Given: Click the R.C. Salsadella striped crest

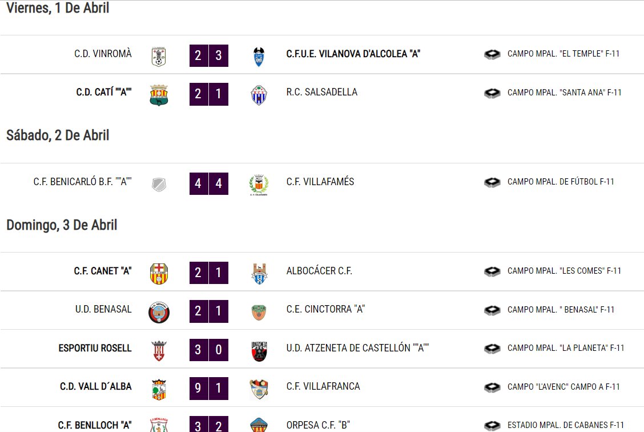Looking at the screenshot, I should click(259, 95).
